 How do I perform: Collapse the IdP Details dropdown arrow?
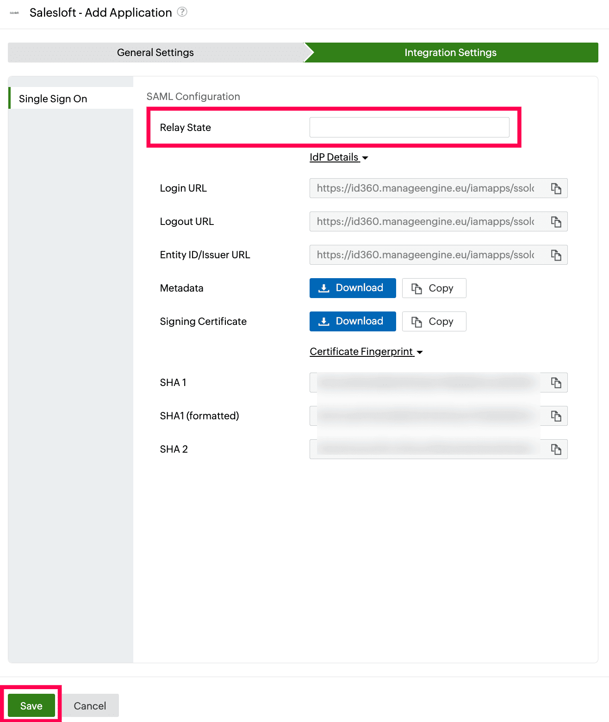click(x=365, y=158)
